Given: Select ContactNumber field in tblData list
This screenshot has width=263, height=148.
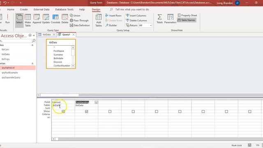Looking at the screenshot, I should [x=62, y=66].
